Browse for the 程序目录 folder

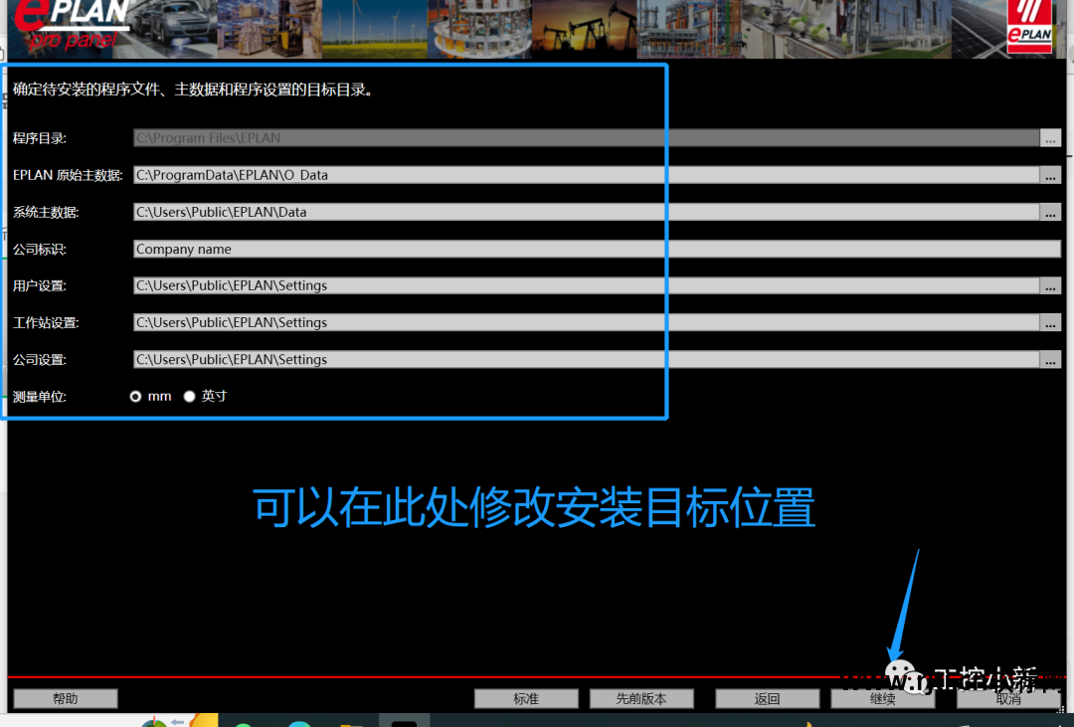(x=1050, y=138)
